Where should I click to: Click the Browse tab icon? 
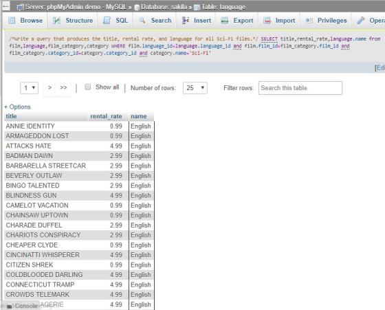pos(12,21)
